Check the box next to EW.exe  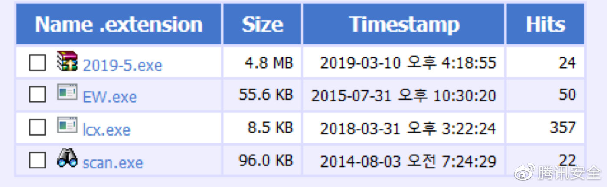point(37,94)
